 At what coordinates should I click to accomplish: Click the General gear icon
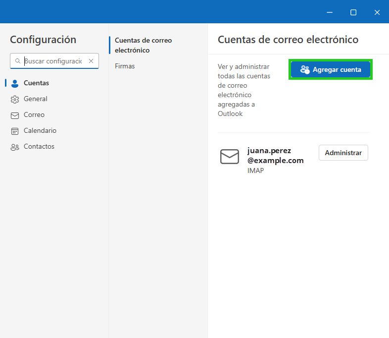[15, 99]
